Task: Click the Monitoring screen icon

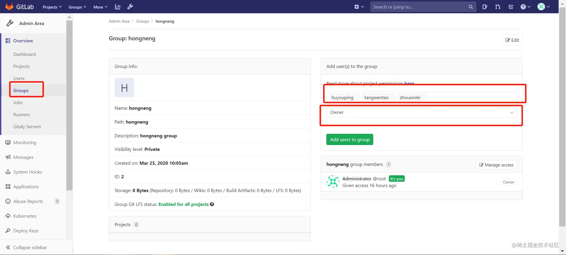Action: click(x=8, y=142)
